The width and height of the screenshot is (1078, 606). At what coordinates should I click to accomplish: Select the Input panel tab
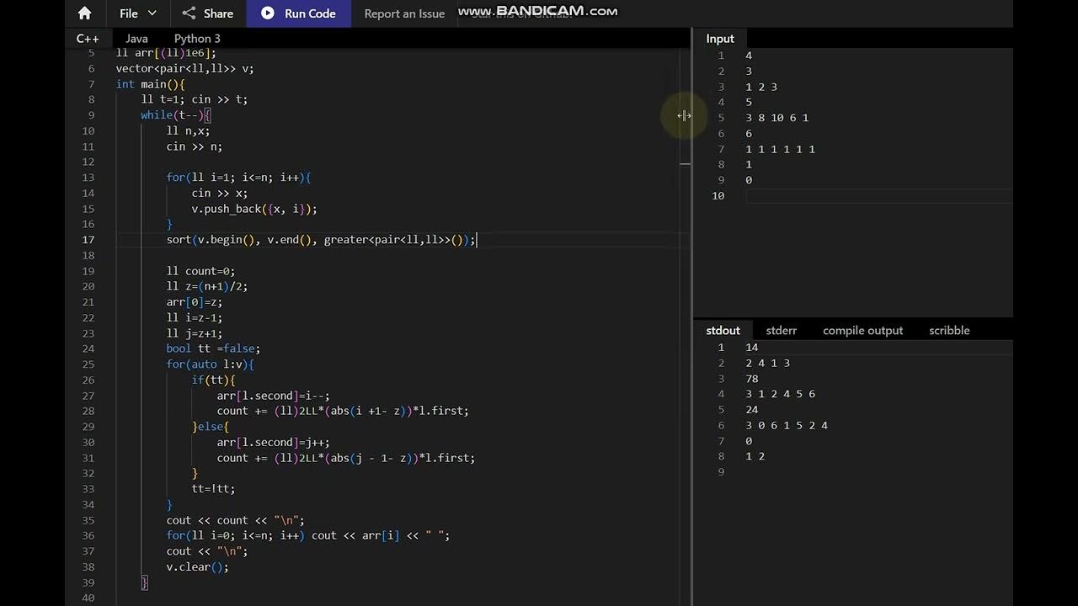click(720, 39)
